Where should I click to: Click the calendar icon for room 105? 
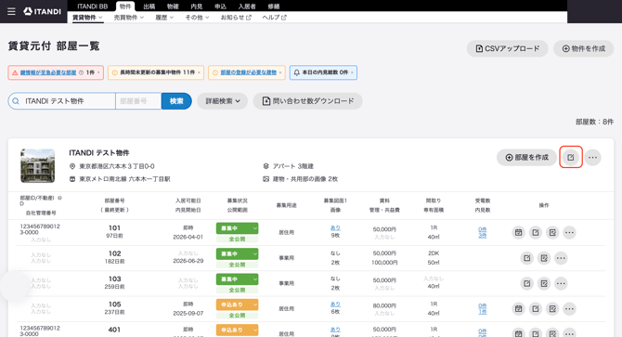pos(518,309)
